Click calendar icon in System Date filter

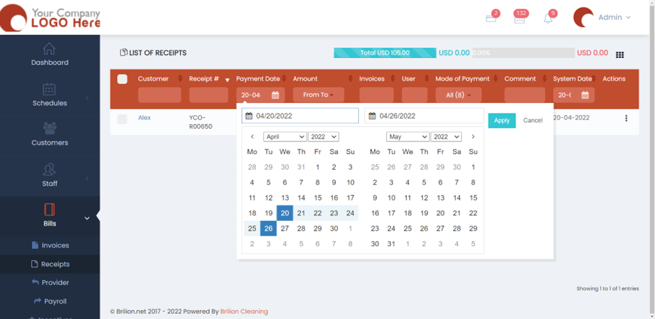pos(585,95)
